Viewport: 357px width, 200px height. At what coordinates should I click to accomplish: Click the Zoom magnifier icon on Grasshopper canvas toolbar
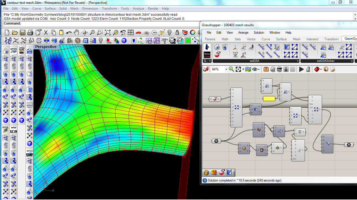click(231, 69)
